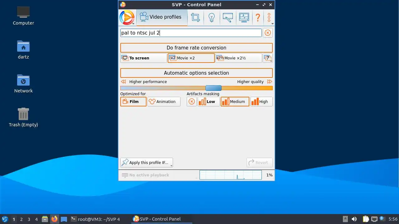Screen dimensions: 399x224
Task: Open the frame crop tab icon
Action: [195, 17]
